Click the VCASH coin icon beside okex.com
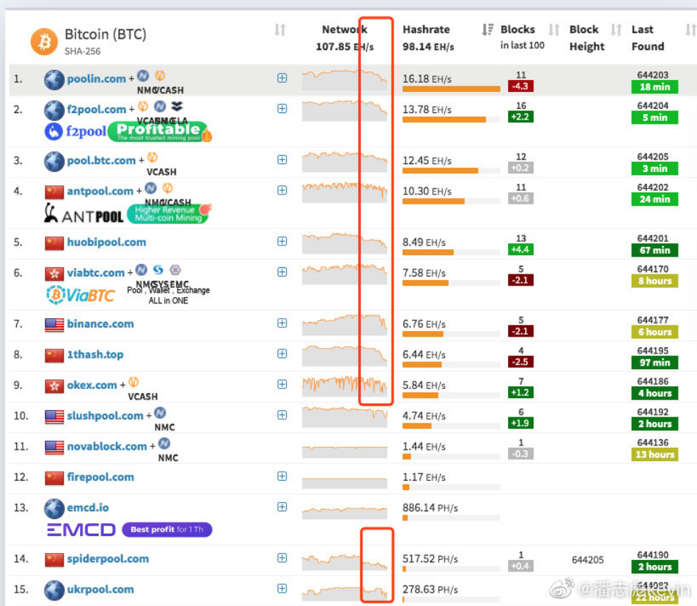 pyautogui.click(x=134, y=382)
